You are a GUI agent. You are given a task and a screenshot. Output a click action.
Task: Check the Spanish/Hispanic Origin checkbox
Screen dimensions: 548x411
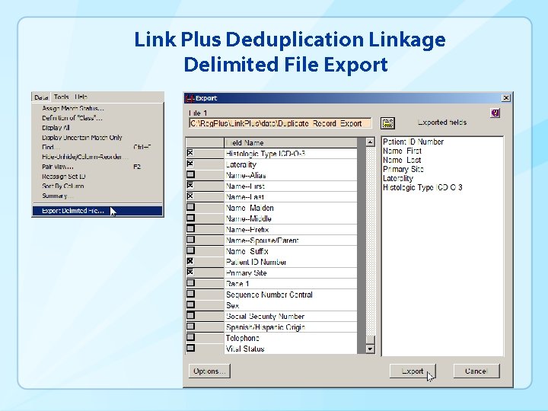click(x=190, y=326)
